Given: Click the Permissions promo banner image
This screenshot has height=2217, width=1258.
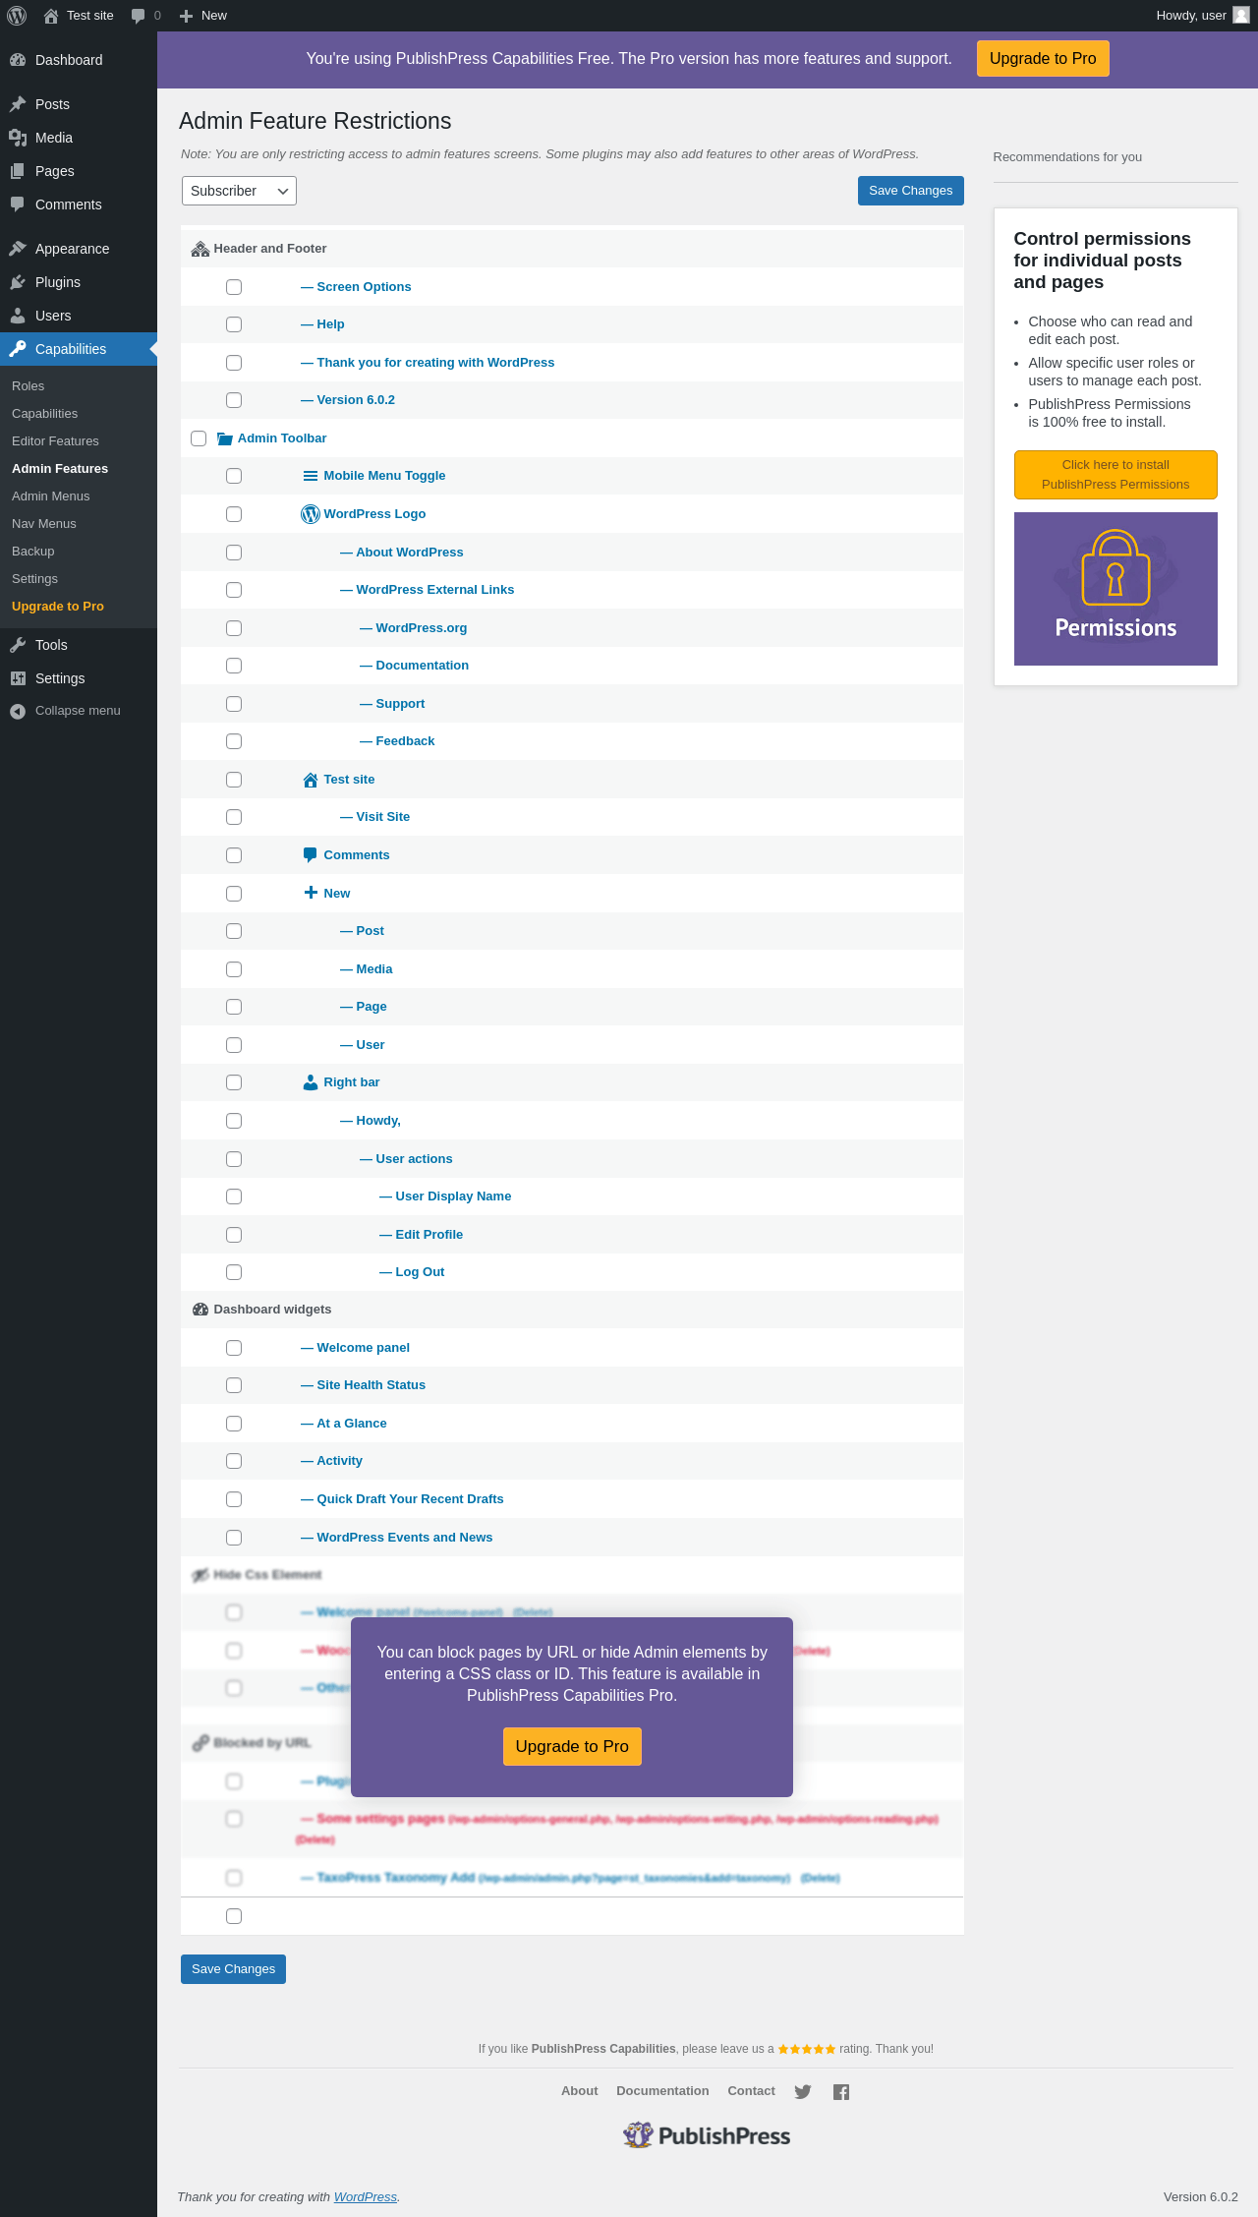Looking at the screenshot, I should click(x=1115, y=589).
